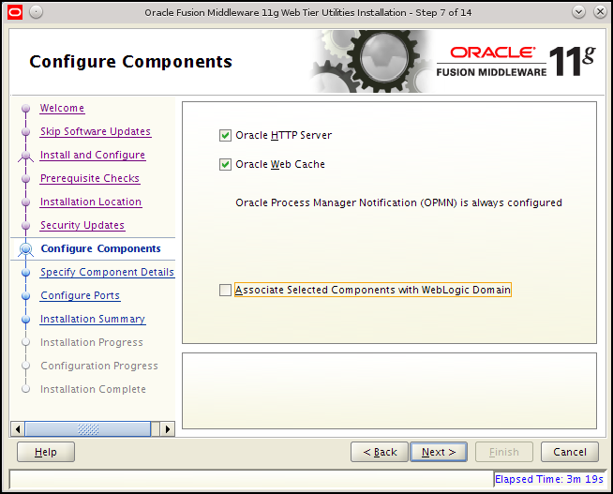Click the step list scroll right arrow
Viewport: 613px width, 494px height.
click(x=168, y=429)
